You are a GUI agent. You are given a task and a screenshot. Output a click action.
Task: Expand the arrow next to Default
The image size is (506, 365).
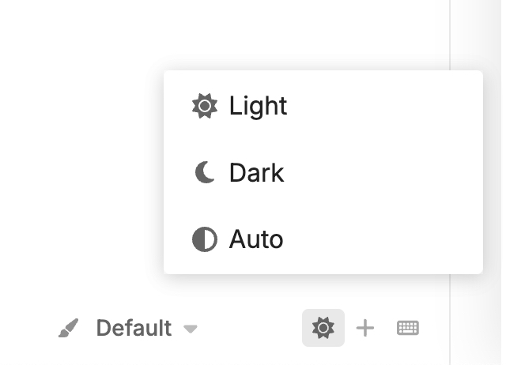click(191, 329)
